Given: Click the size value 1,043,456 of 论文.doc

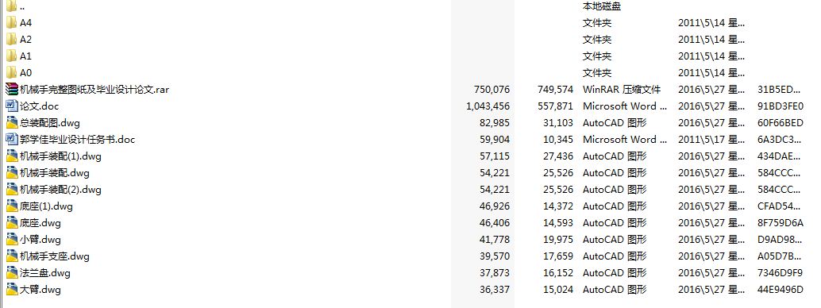Looking at the screenshot, I should point(488,106).
